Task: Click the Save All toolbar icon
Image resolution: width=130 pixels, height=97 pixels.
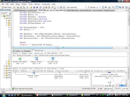Action: pos(37,7)
